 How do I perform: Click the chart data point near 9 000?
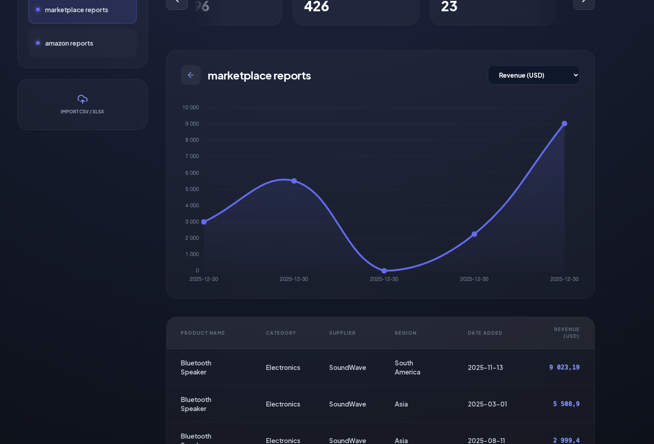(x=564, y=124)
